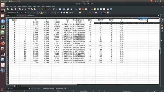Open the File menu
Screen dimensions: 164x92
point(7,7)
